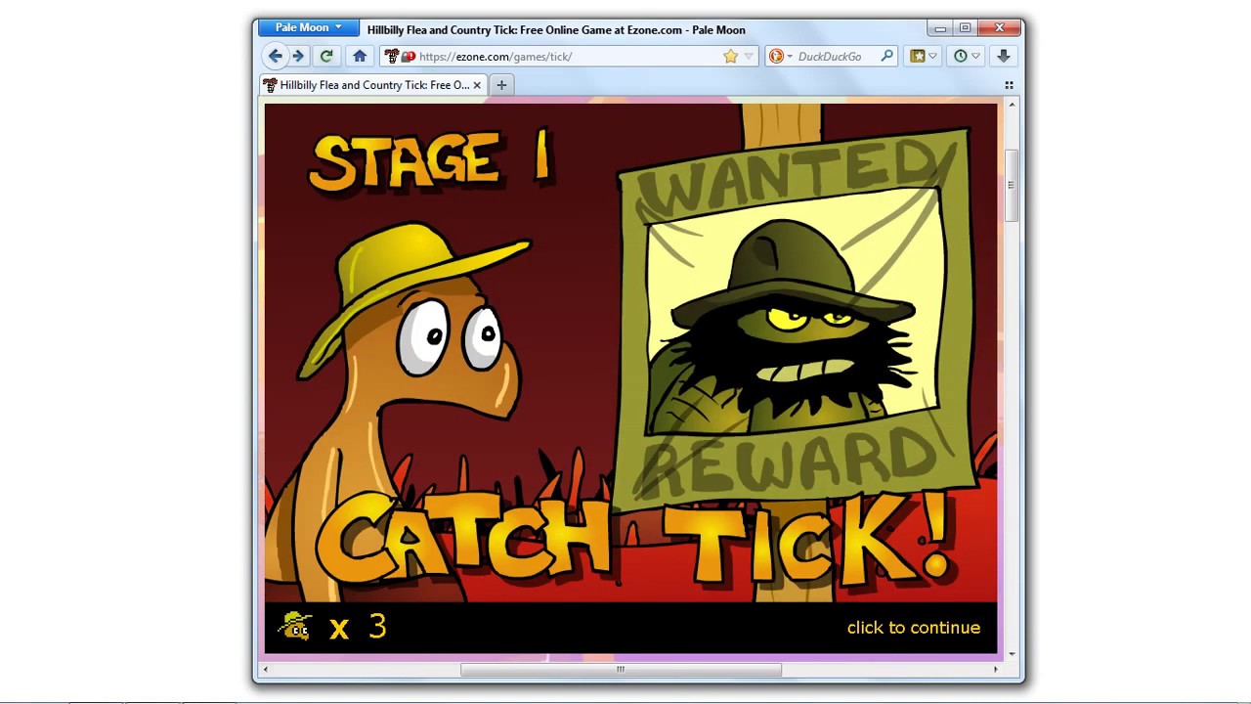Screen dimensions: 1251x704
Task: Click the 'STAGE 1' title text
Action: pyautogui.click(x=429, y=160)
